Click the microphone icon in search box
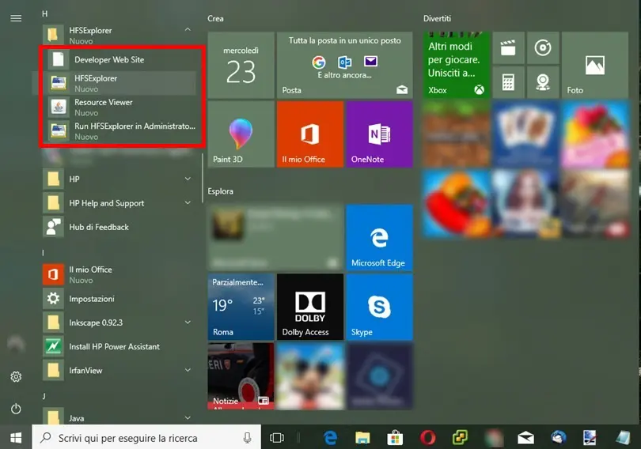The width and height of the screenshot is (641, 449). click(x=247, y=438)
